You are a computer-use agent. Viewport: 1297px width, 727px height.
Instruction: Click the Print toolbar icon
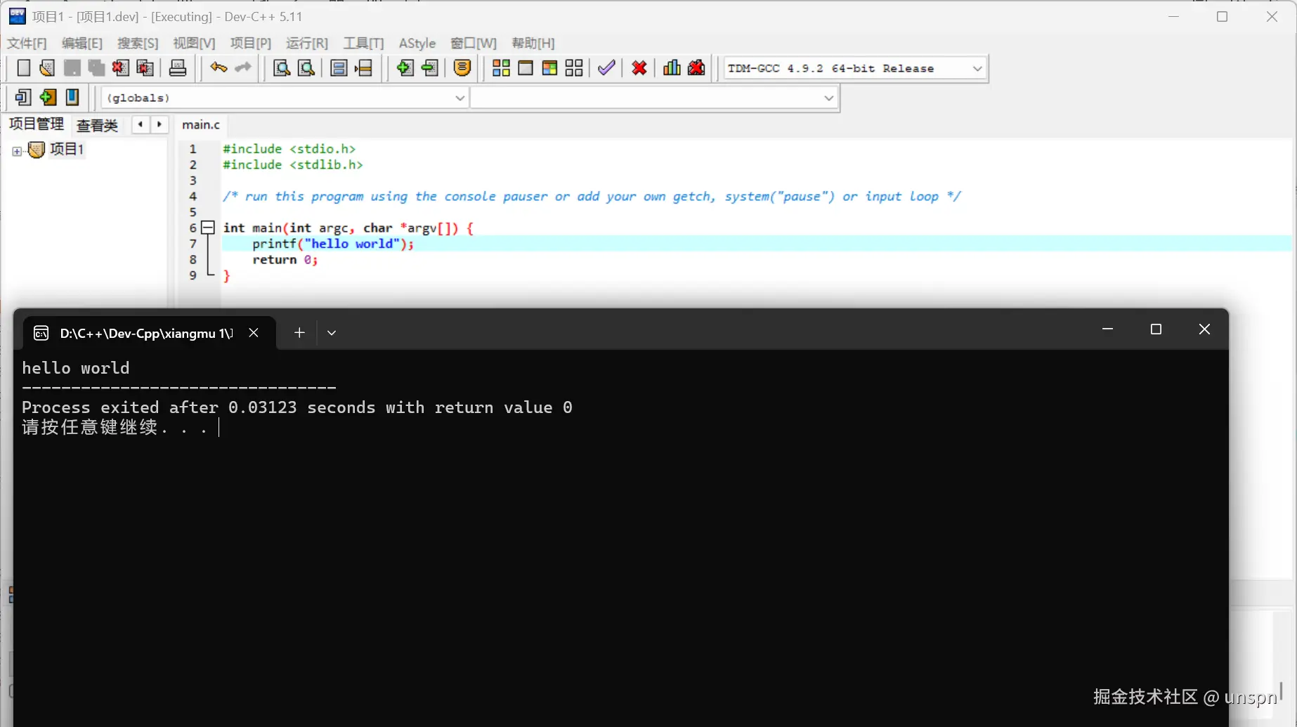tap(178, 68)
